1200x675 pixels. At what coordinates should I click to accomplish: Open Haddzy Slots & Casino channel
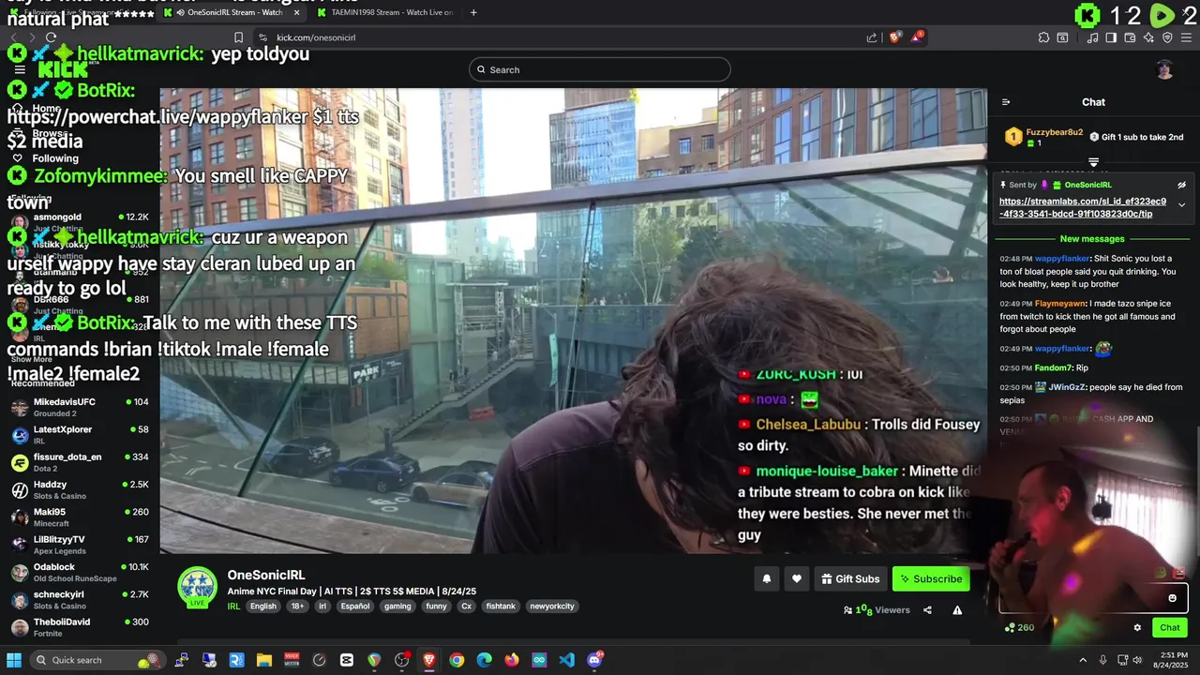(80, 489)
